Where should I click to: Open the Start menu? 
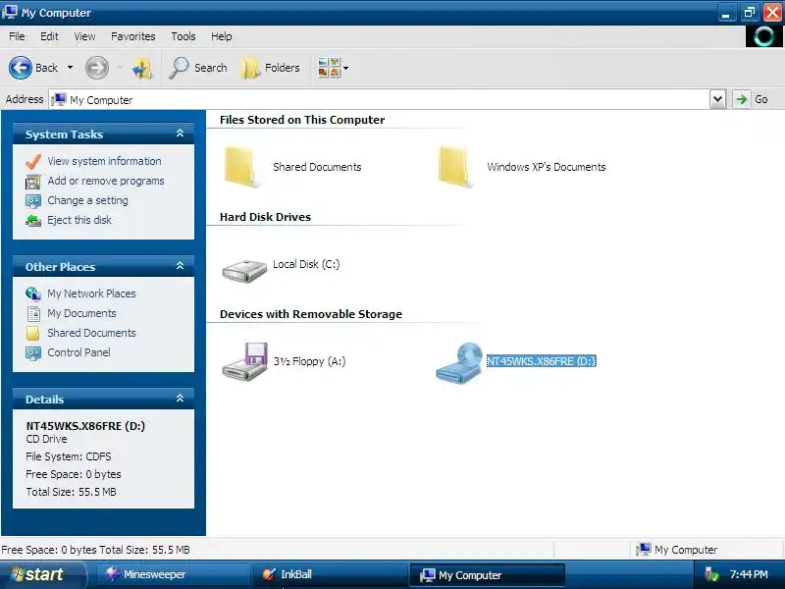point(42,574)
